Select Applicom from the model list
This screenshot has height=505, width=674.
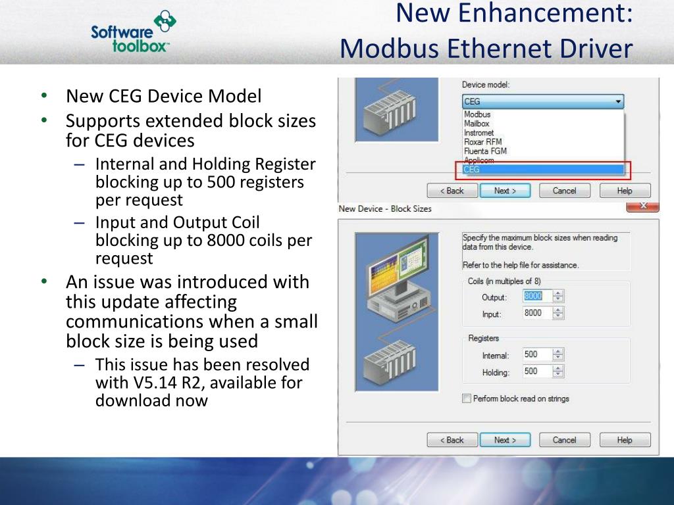(x=479, y=160)
